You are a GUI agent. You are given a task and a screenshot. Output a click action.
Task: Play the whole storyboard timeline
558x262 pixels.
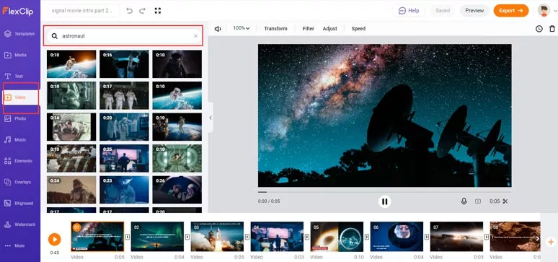tap(55, 239)
